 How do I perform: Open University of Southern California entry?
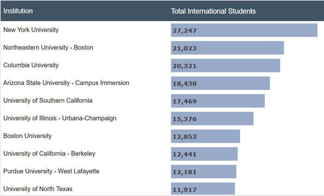[x=48, y=101]
